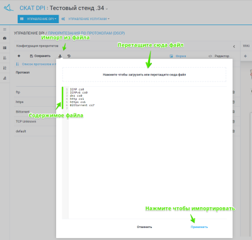Switch to the Форма tab
The image size is (252, 240).
(x=178, y=56)
